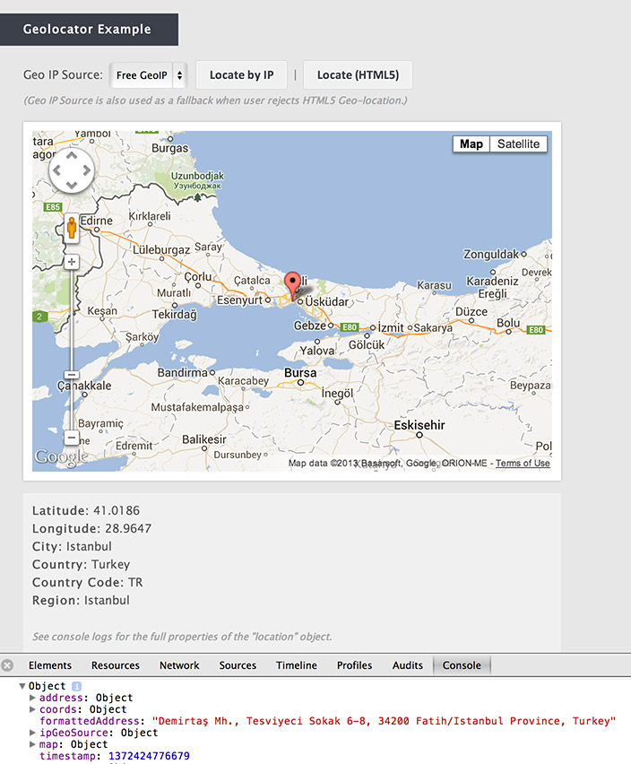Screen dimensions: 631x764
Task: Select the Console tab
Action: coord(462,665)
